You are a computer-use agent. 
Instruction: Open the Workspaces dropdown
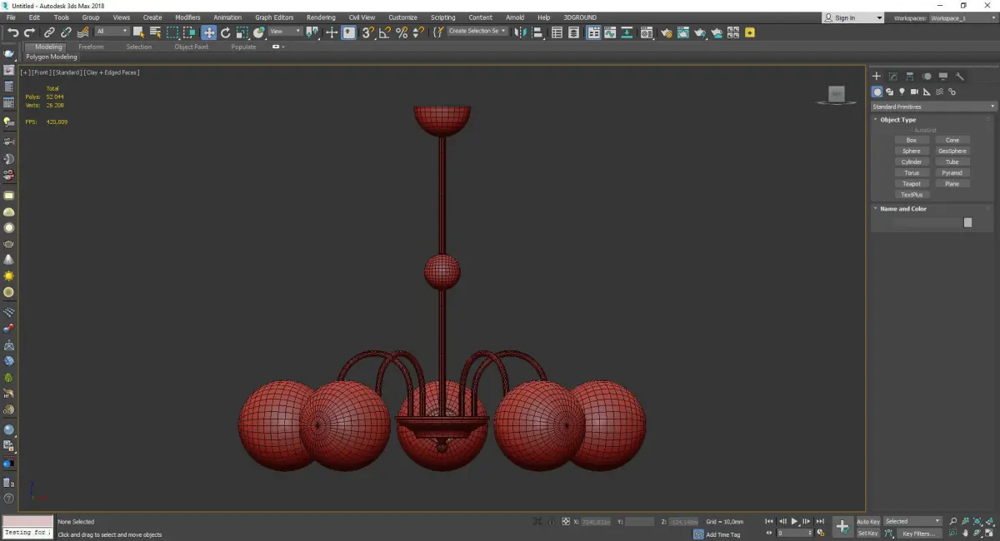(962, 17)
